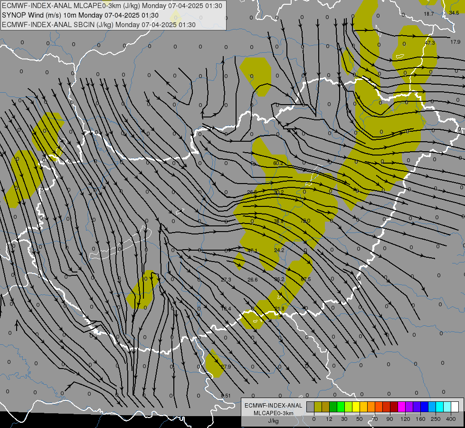This screenshot has height=428, width=465.
Task: Click the map value '34.5'
Action: [x=454, y=13]
